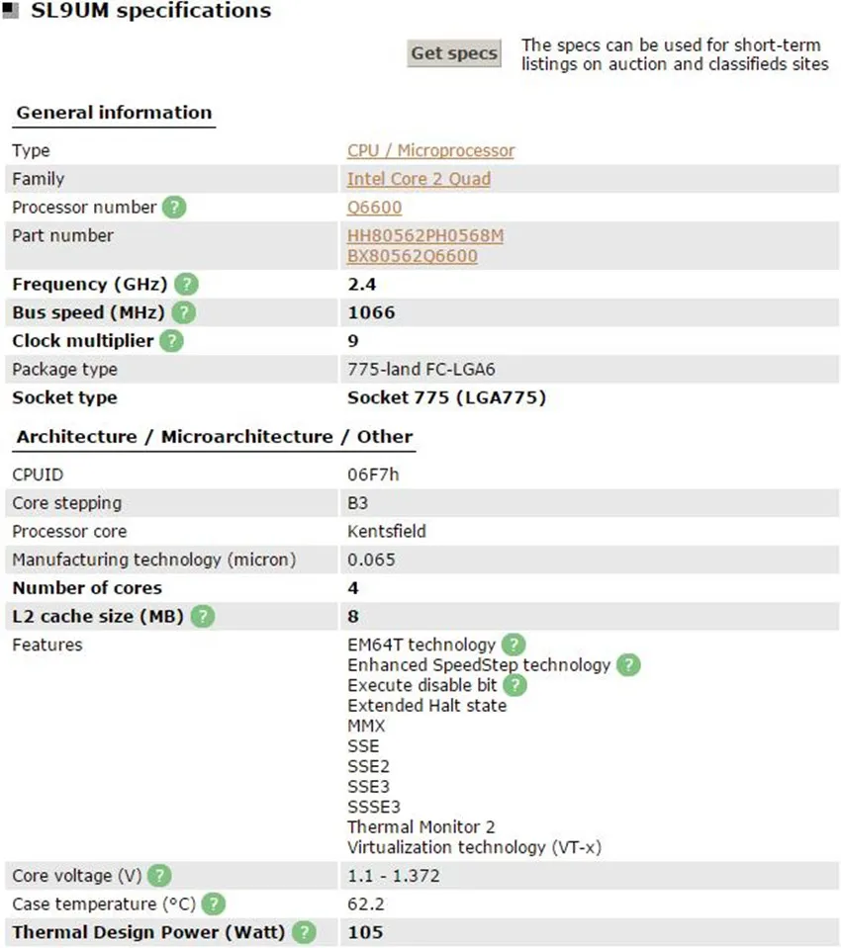Click help icon for L2 cache size

tap(203, 617)
